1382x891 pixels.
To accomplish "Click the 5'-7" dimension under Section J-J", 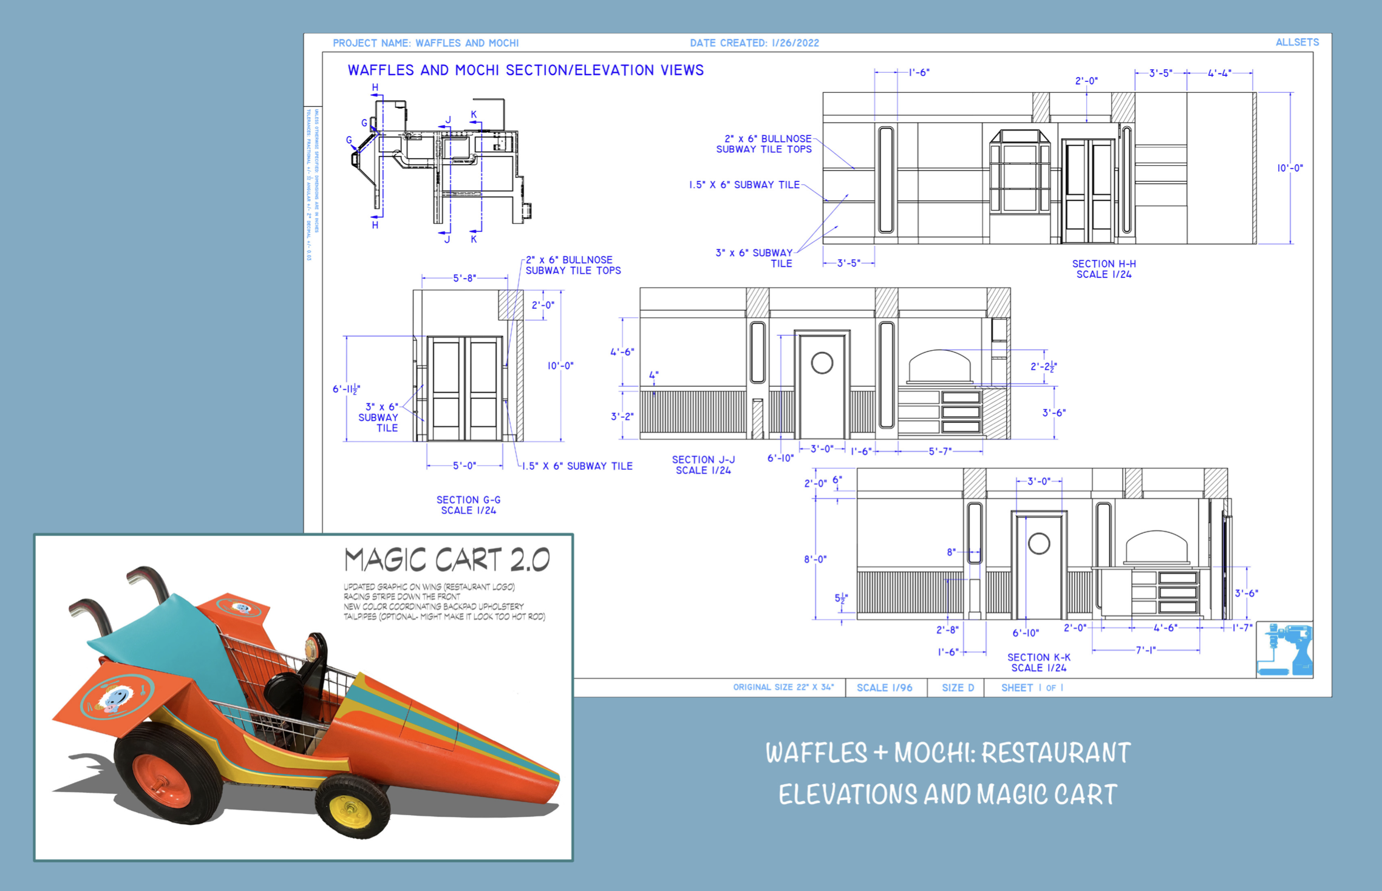I will click(x=940, y=451).
